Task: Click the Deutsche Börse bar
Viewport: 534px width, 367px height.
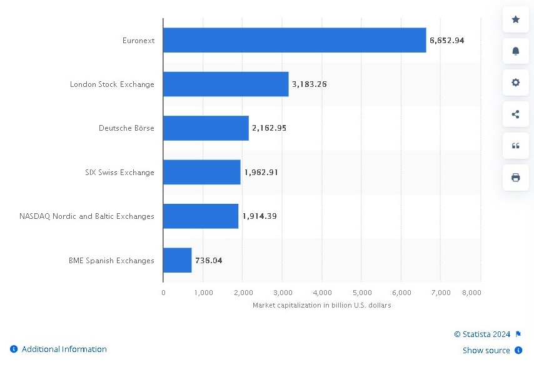Action: click(205, 128)
